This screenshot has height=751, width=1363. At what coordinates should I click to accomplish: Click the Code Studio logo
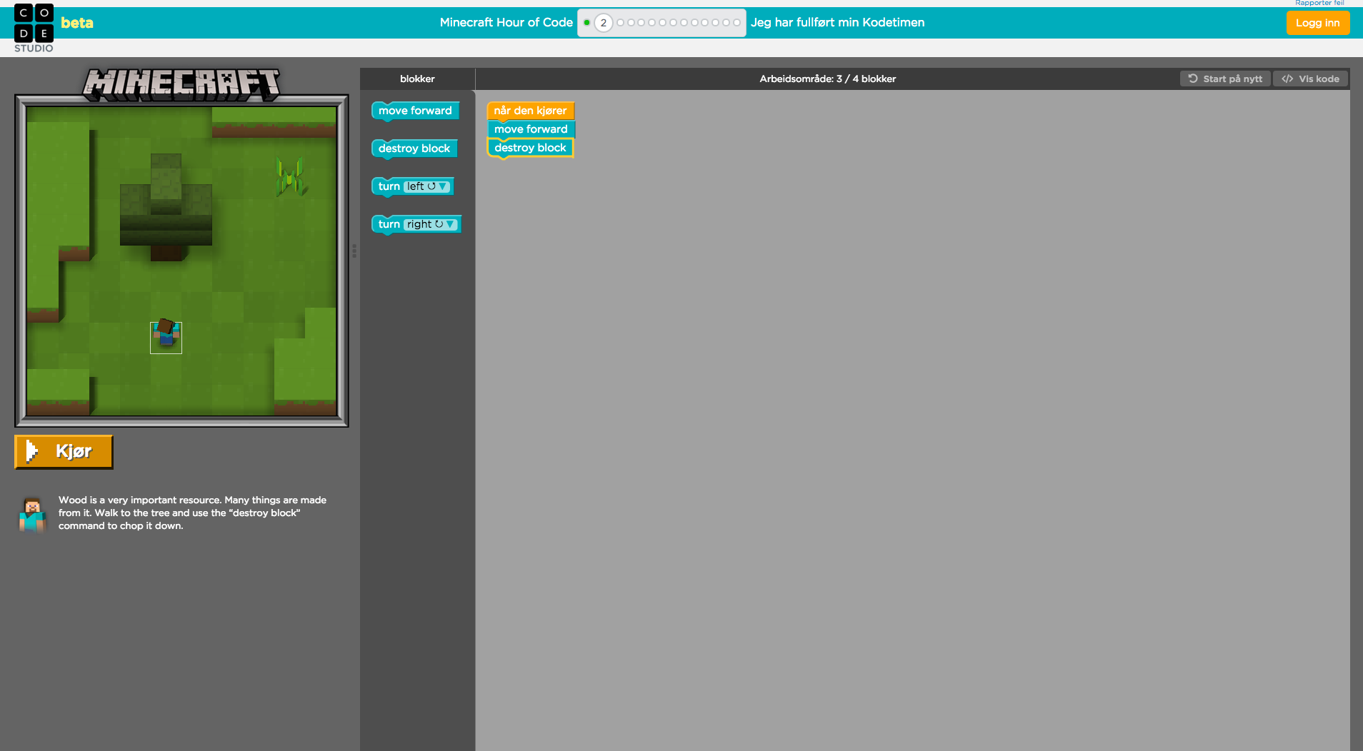tap(34, 28)
